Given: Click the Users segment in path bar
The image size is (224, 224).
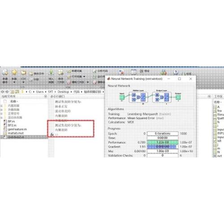Looking at the screenshot, I should coord(40,92).
